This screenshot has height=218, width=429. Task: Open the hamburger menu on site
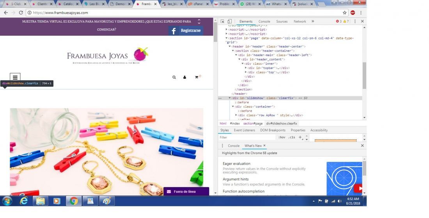pos(15,77)
